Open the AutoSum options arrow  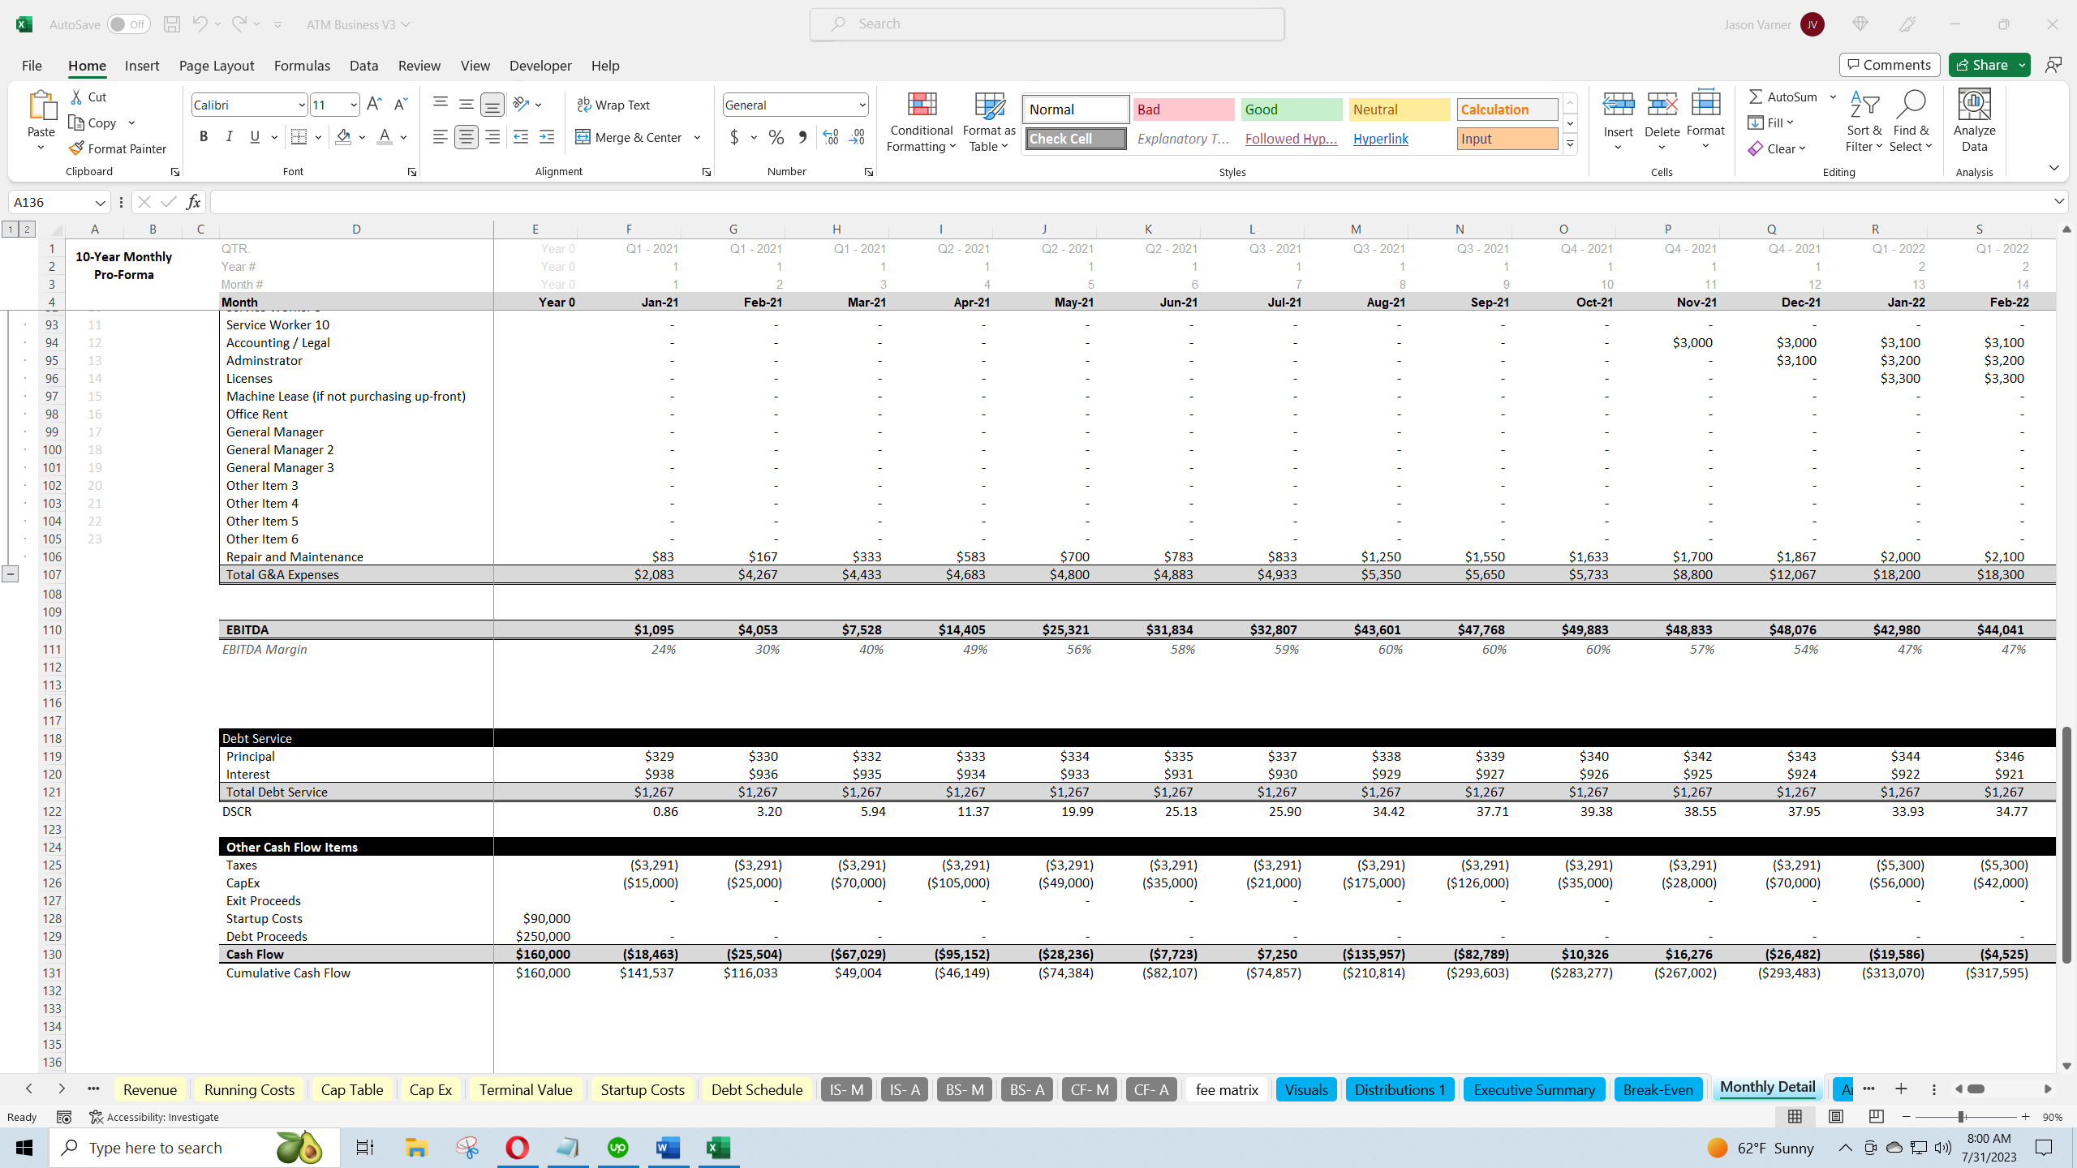[x=1832, y=97]
